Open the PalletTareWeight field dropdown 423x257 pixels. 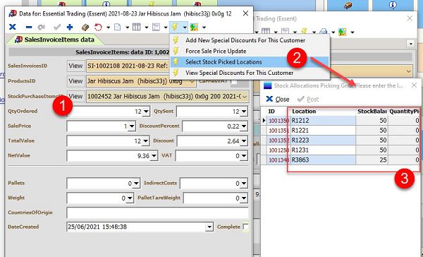(244, 198)
